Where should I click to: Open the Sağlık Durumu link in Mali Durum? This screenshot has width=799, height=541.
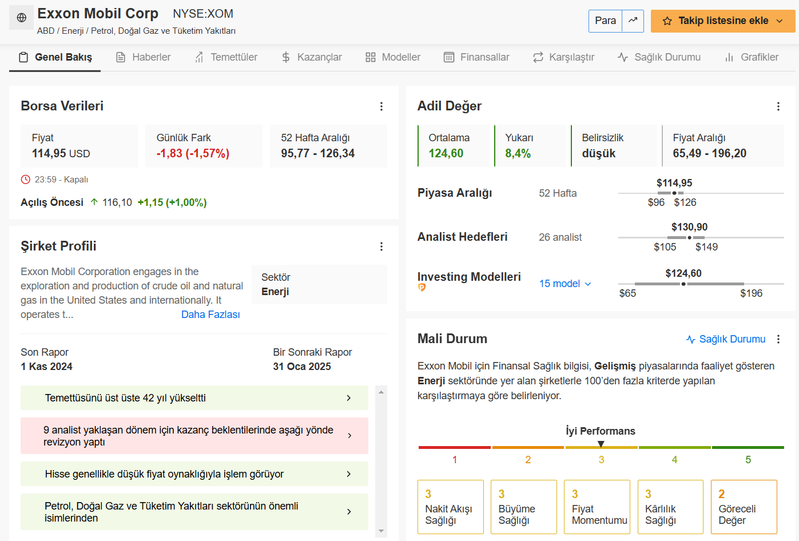726,339
